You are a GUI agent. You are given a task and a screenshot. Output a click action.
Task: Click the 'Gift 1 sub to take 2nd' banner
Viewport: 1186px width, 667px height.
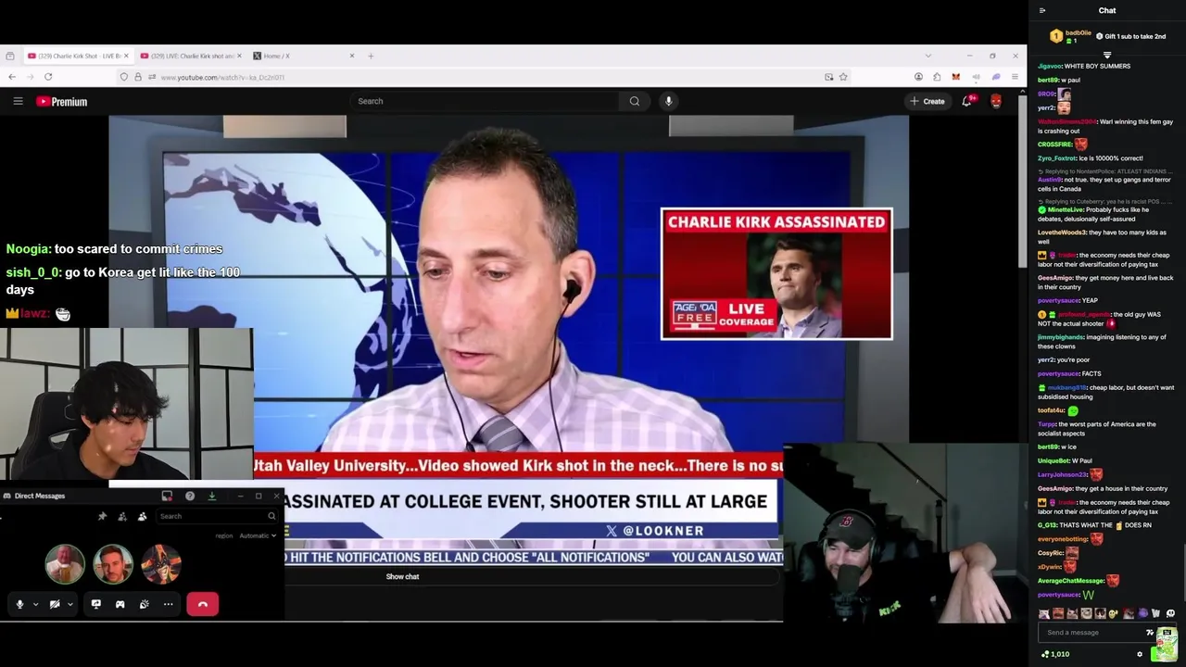1131,36
